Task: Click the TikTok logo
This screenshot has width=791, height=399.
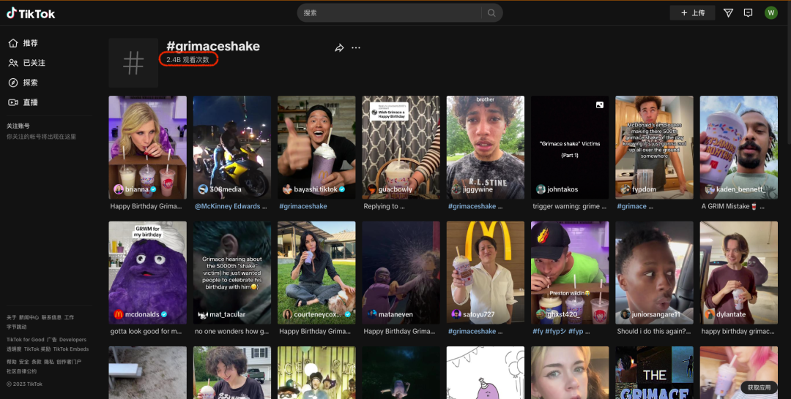Action: 31,14
